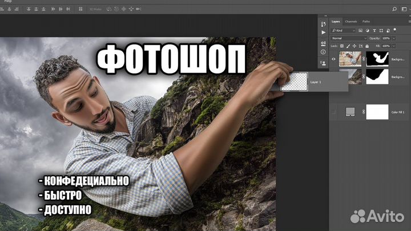Screen dimensions: 411x231
Task: Click prevent artboard auto-nesting lock icon
Action: [361, 46]
